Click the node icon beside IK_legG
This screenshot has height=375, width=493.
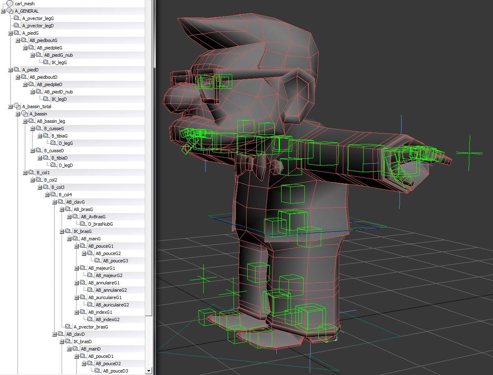(46, 62)
